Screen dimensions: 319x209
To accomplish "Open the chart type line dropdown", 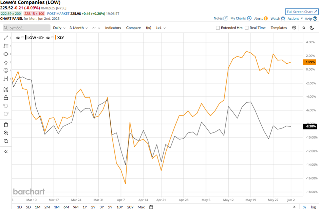I will click(x=96, y=28).
